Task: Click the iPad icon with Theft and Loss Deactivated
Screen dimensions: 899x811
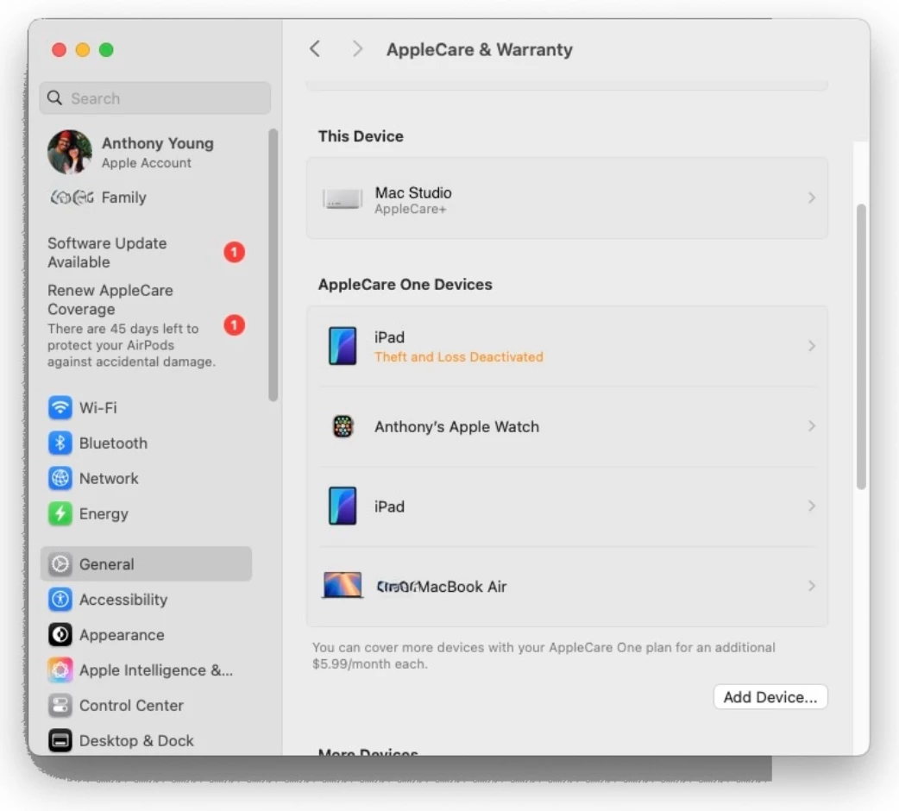Action: click(343, 346)
